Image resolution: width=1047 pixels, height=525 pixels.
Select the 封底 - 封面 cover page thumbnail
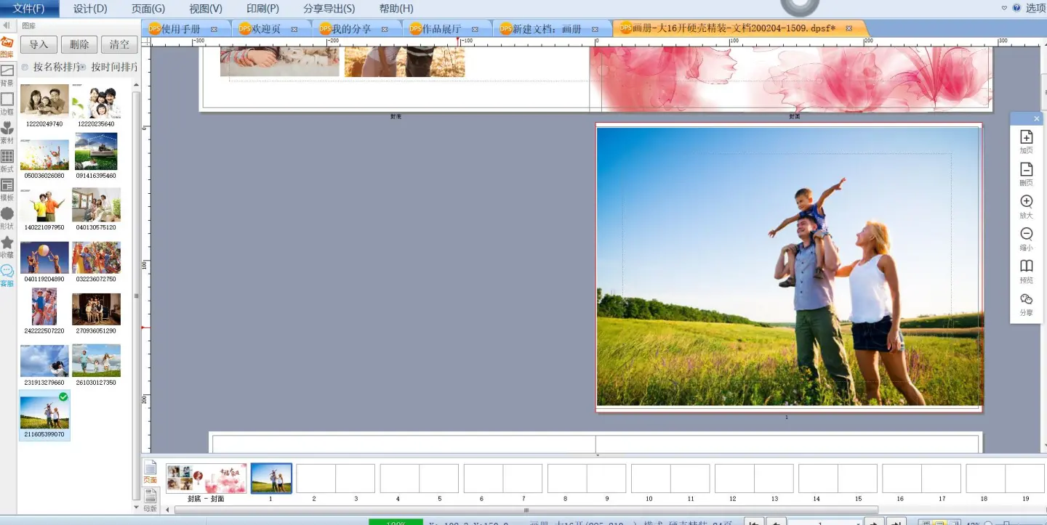point(206,479)
